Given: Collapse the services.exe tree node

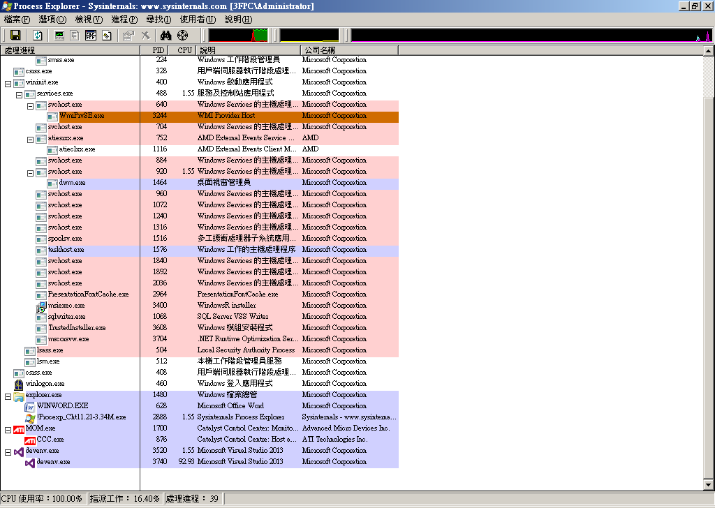Looking at the screenshot, I should (x=19, y=95).
